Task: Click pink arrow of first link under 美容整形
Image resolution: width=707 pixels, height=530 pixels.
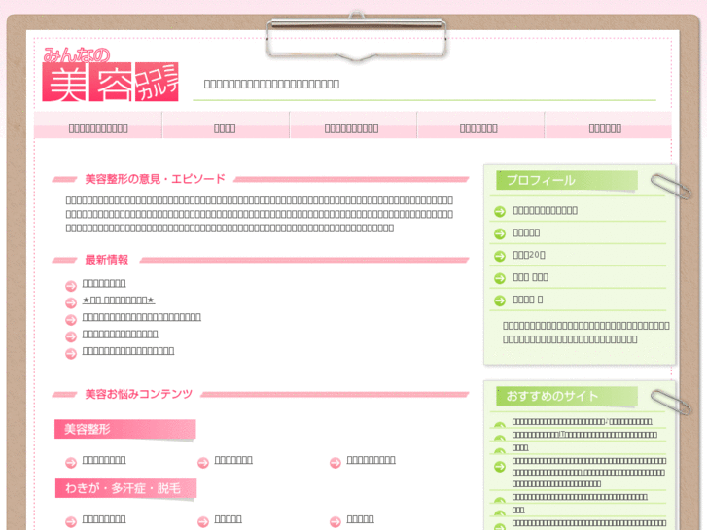Action: (71, 463)
